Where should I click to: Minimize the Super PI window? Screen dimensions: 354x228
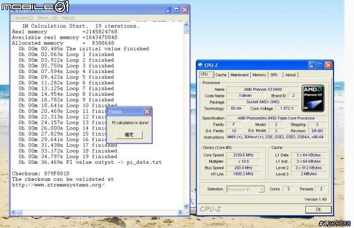(168, 10)
